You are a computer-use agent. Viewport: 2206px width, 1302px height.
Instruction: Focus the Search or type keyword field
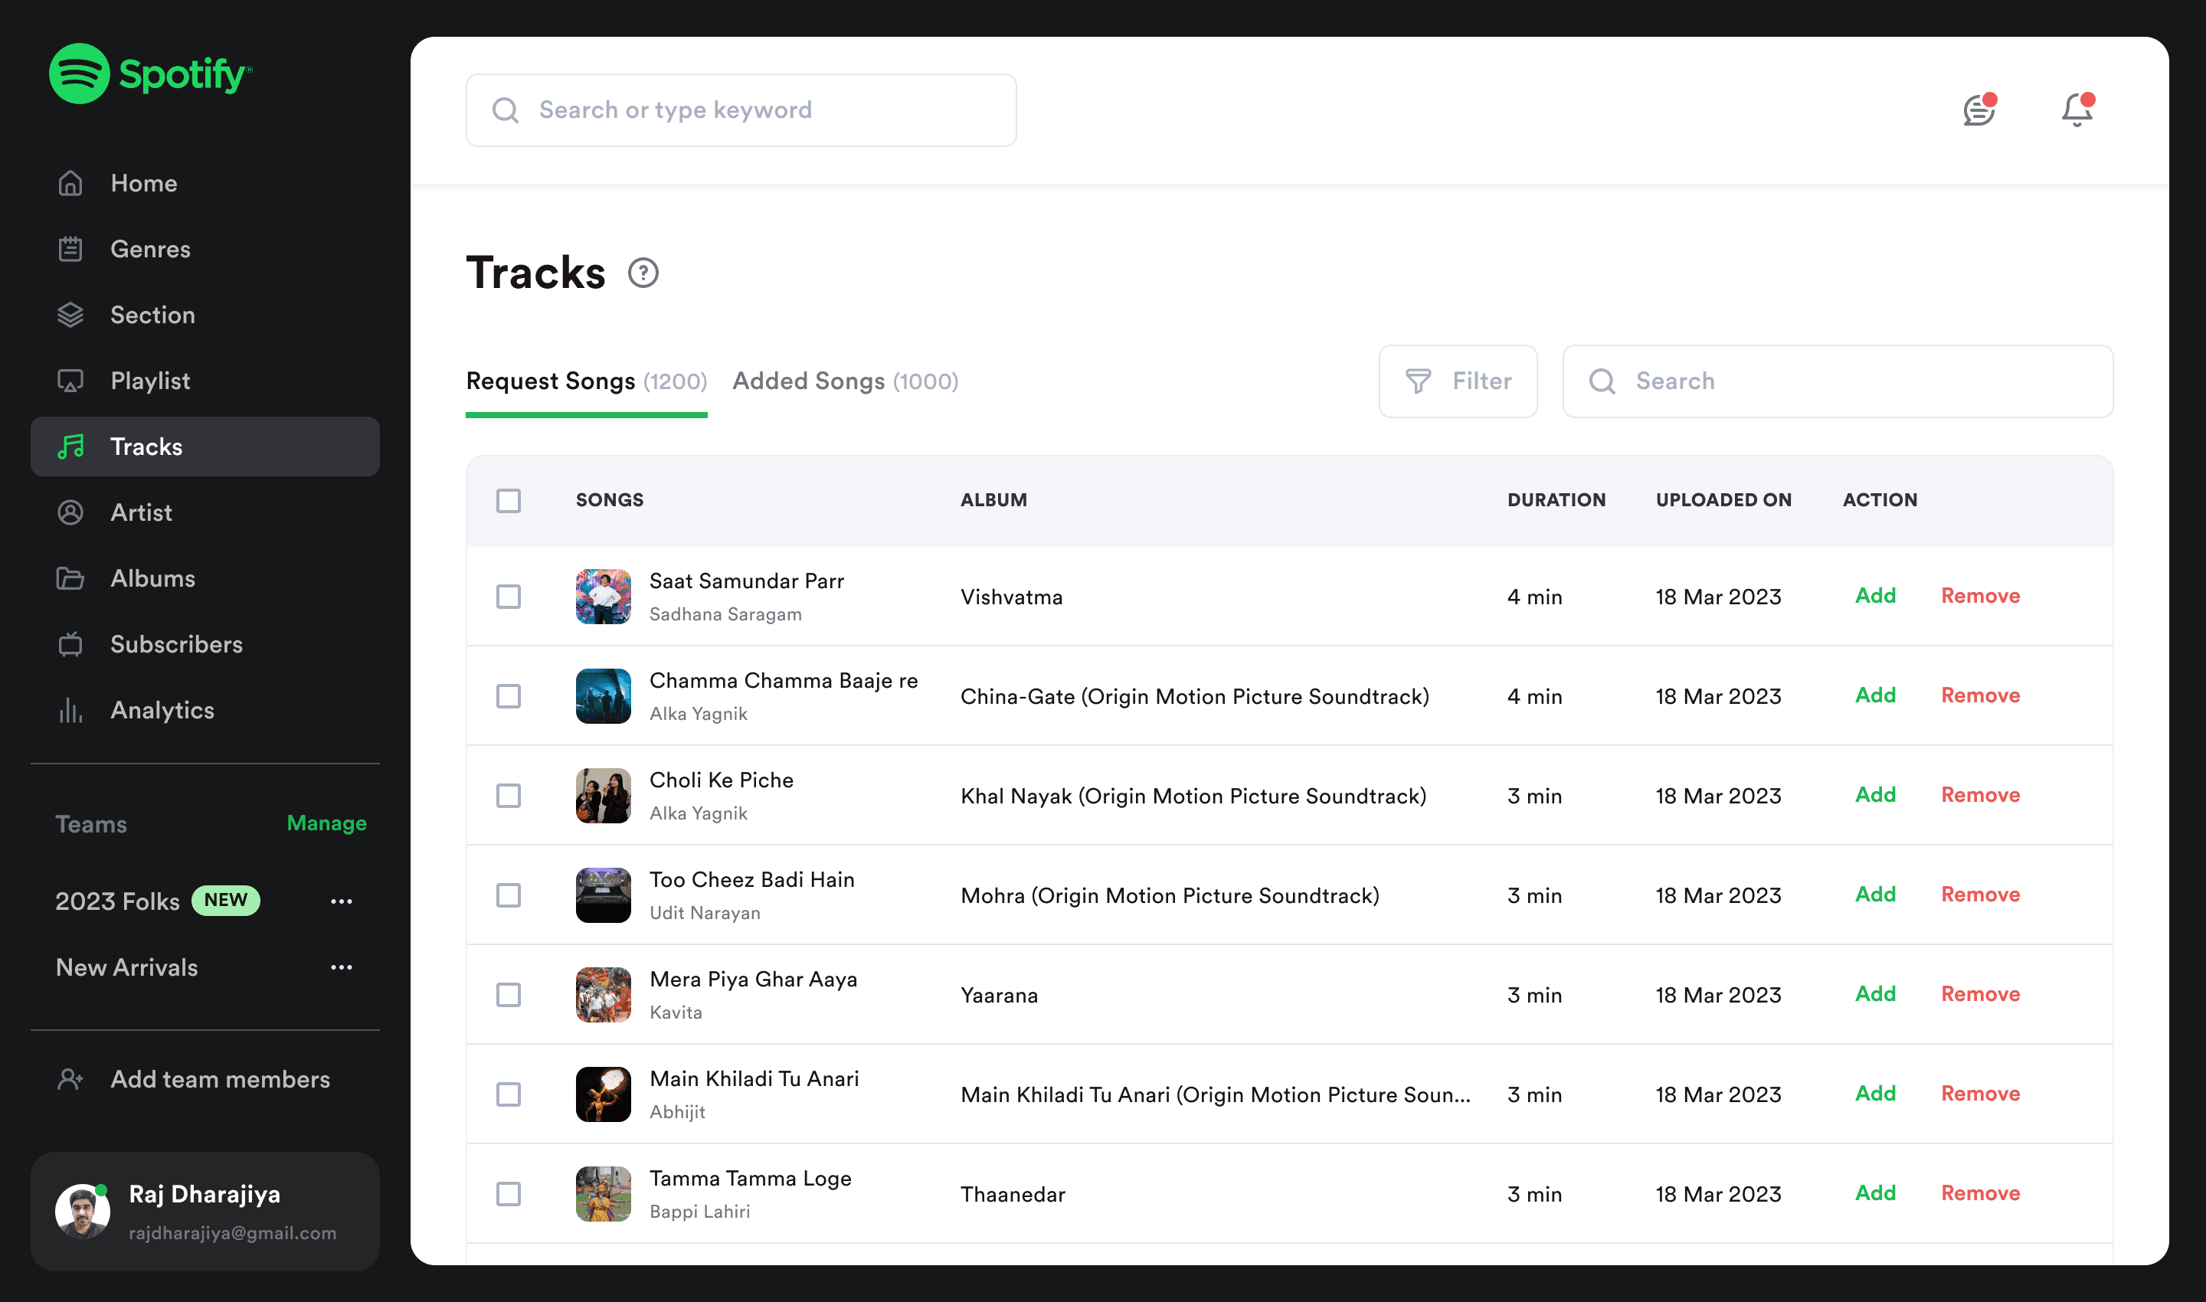tap(741, 110)
